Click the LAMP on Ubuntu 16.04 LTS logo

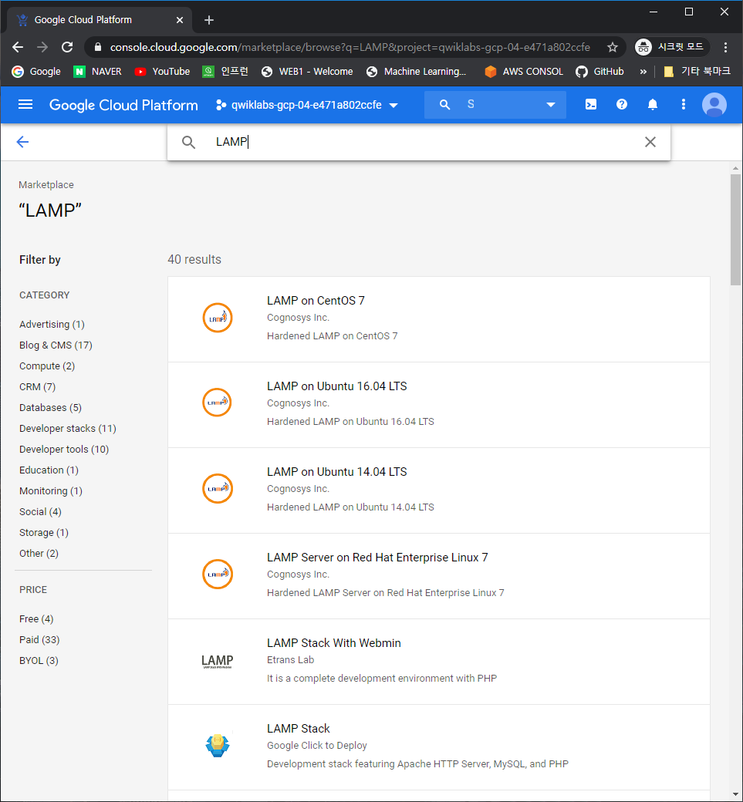coord(218,402)
